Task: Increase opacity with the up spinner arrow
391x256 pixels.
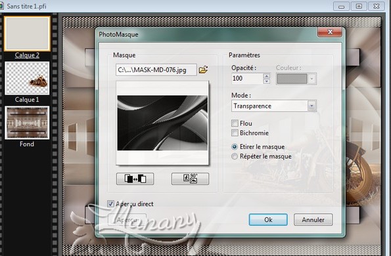Action: 267,76
